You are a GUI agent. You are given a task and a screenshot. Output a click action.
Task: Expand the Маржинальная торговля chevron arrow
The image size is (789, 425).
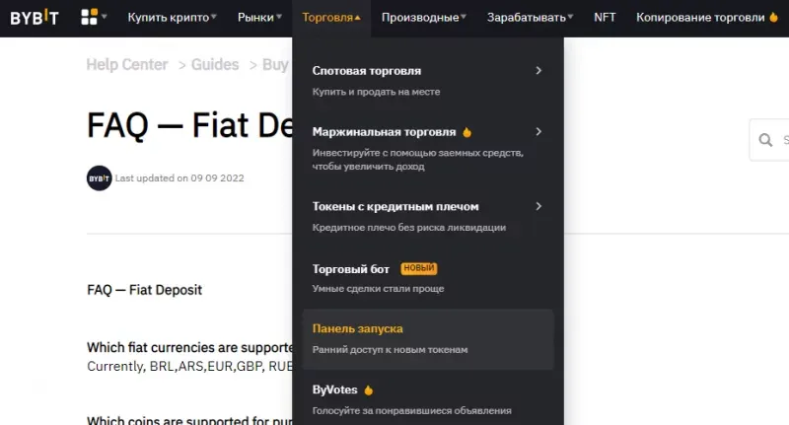click(x=538, y=132)
